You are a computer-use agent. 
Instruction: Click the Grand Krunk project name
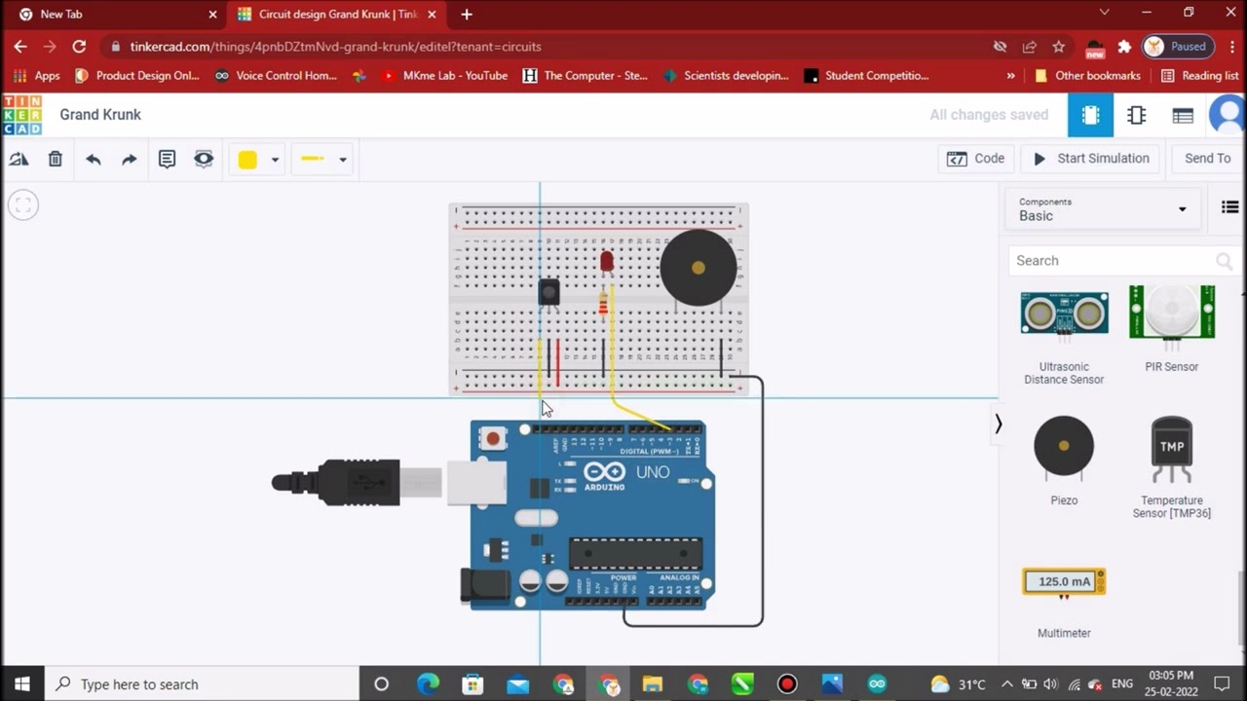100,115
